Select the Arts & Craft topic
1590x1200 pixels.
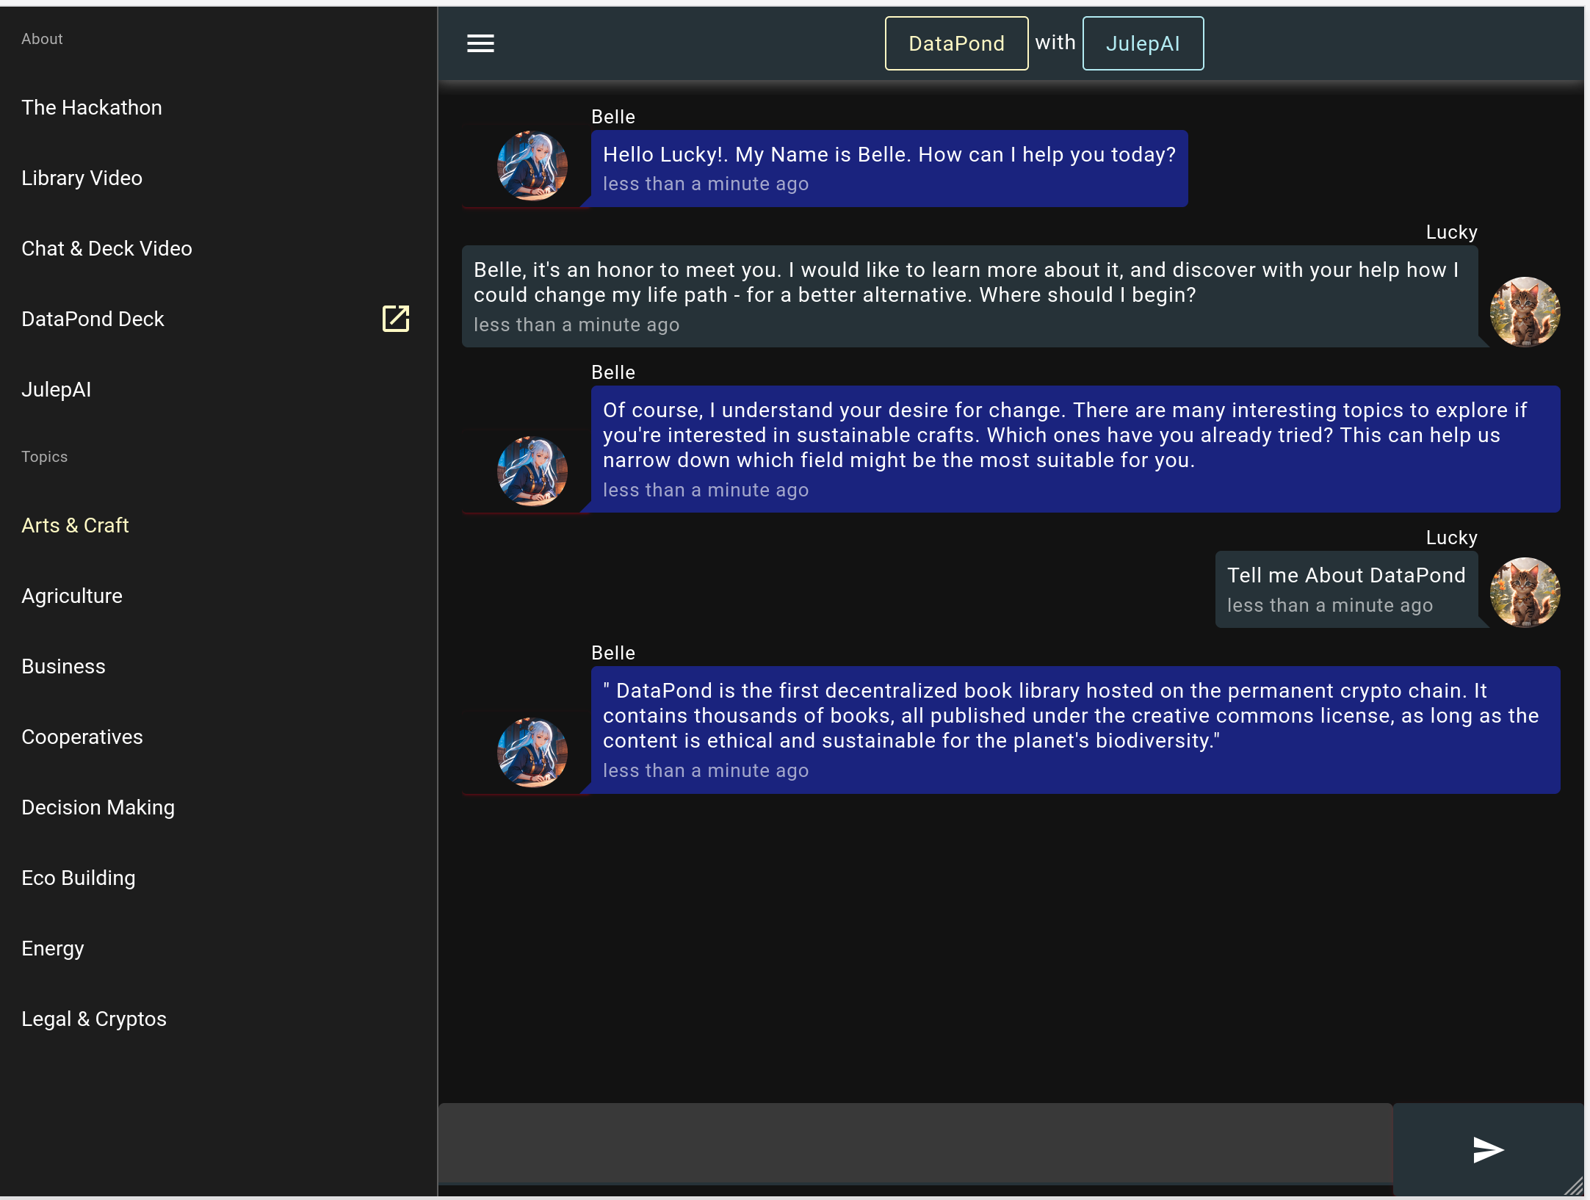(x=75, y=525)
